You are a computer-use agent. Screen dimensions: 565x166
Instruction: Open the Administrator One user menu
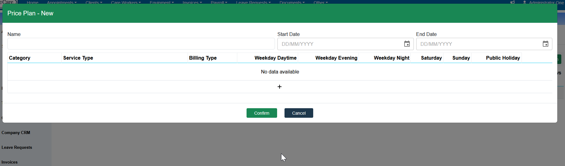click(543, 2)
